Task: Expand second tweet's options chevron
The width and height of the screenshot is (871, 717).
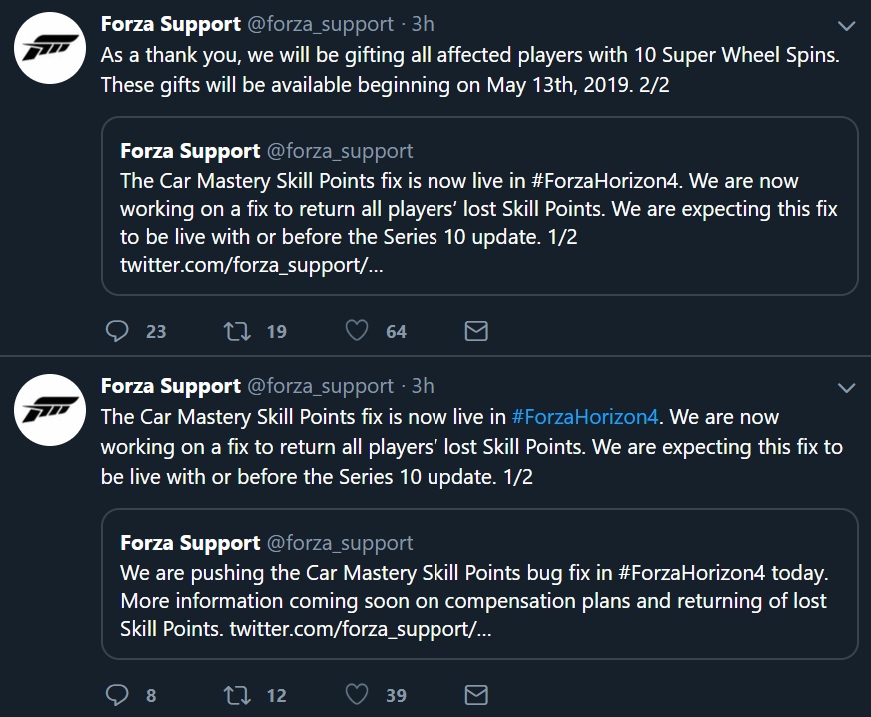Action: 846,388
